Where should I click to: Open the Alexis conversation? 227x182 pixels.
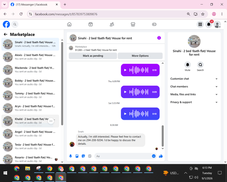[30, 57]
